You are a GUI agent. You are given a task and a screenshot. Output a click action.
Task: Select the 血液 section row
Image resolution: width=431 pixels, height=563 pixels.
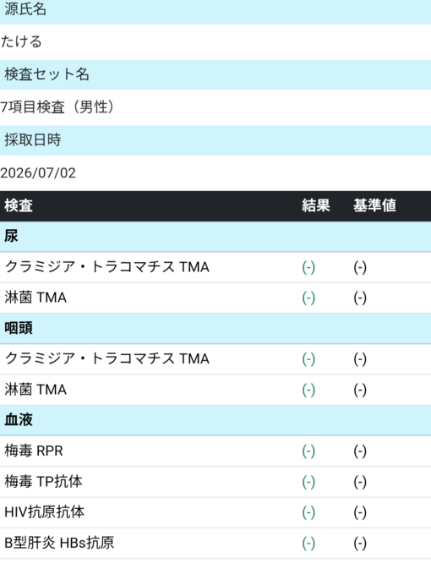point(215,420)
